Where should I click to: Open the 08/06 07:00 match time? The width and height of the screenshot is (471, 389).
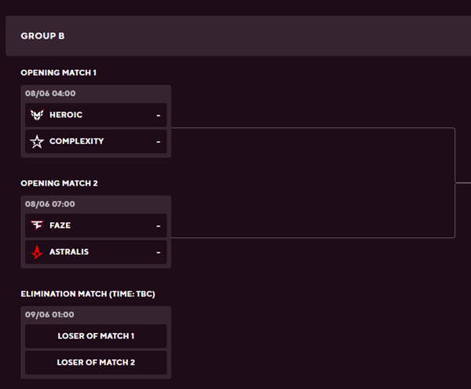(x=50, y=204)
